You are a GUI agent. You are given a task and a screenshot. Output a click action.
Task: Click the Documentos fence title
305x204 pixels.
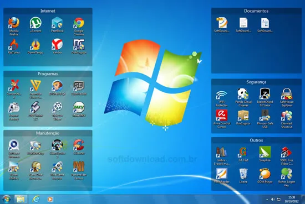(256, 11)
